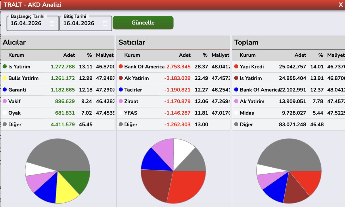
Task: Click Is Yatirim percentage 13.11
Action: coord(86,66)
